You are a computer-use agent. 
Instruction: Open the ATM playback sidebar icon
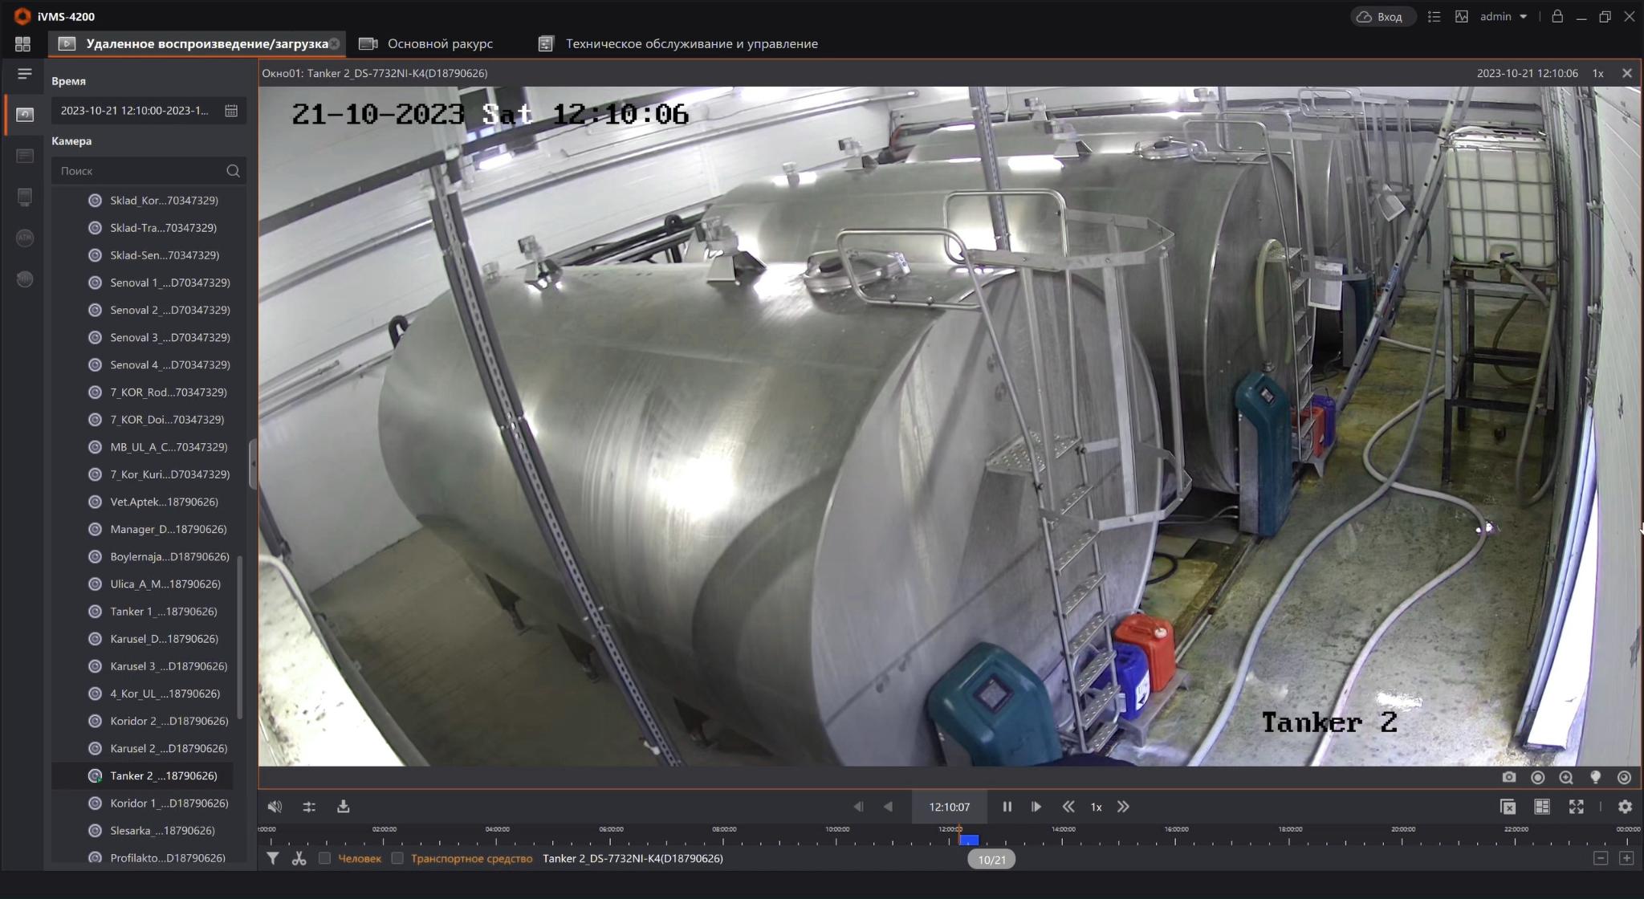(25, 238)
